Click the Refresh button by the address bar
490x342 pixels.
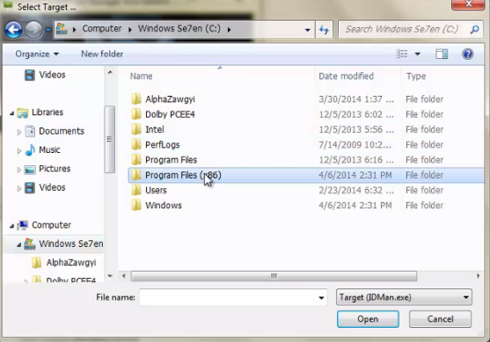[324, 30]
